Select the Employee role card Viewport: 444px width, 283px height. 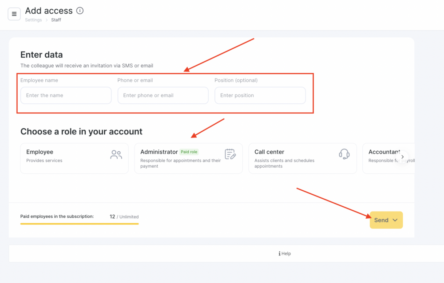coord(74,158)
